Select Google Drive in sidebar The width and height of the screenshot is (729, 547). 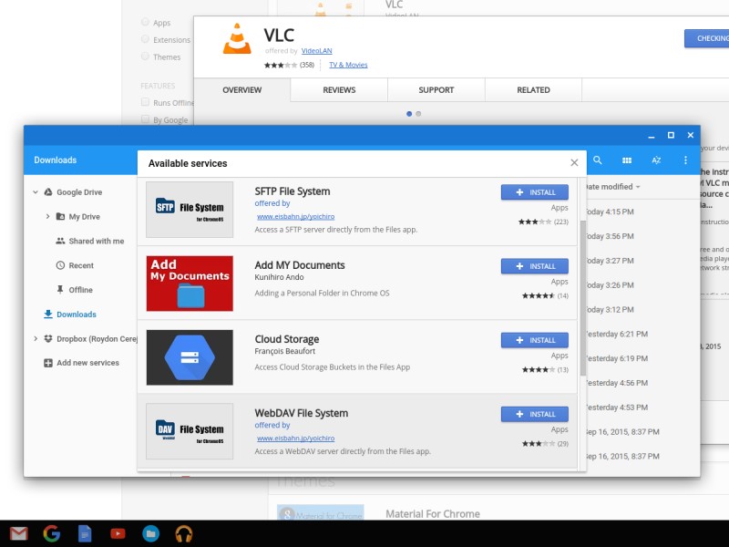(x=79, y=192)
